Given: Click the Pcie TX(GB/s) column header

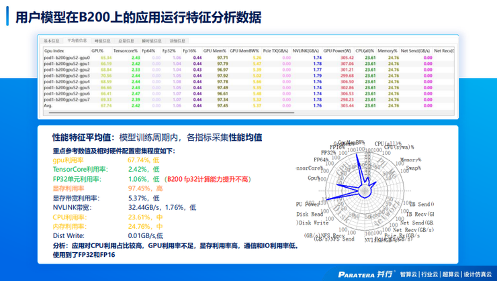Looking at the screenshot, I should coord(275,50).
